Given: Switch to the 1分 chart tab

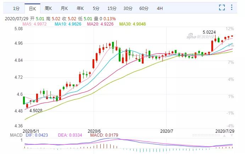Looking at the screenshot, I should (x=16, y=8).
